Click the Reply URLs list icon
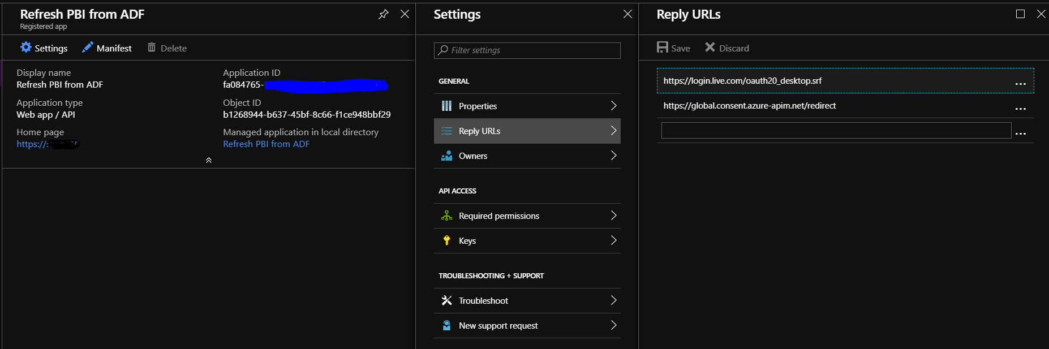Image resolution: width=1049 pixels, height=349 pixels. point(446,131)
